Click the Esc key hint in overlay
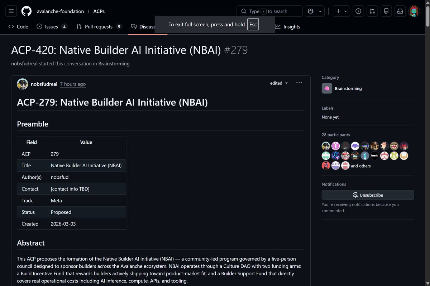 coord(253,24)
